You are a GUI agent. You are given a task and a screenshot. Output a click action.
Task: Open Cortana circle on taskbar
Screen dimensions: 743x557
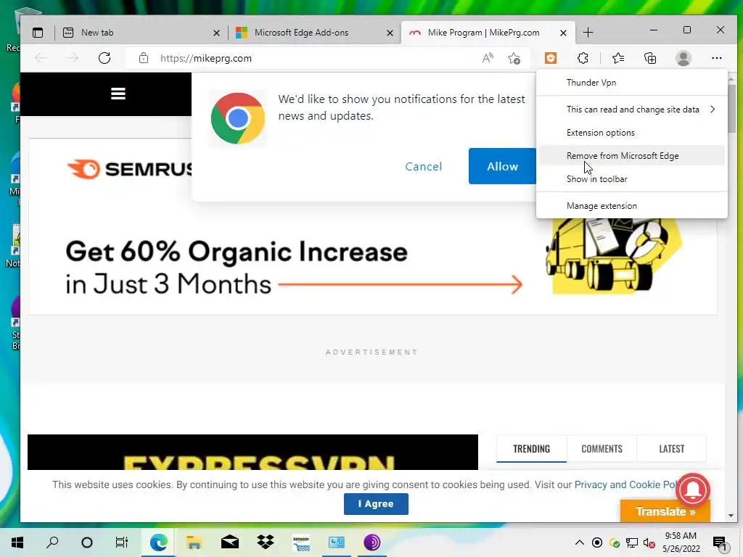(x=87, y=542)
